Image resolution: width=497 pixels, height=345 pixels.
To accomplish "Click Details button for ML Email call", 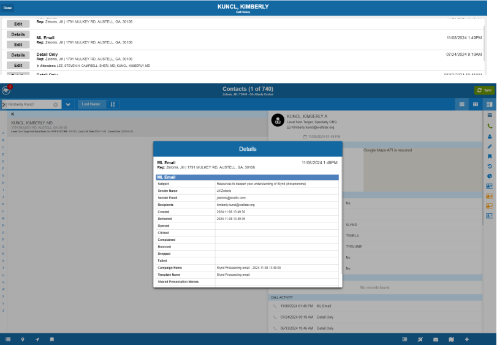I will tap(18, 34).
